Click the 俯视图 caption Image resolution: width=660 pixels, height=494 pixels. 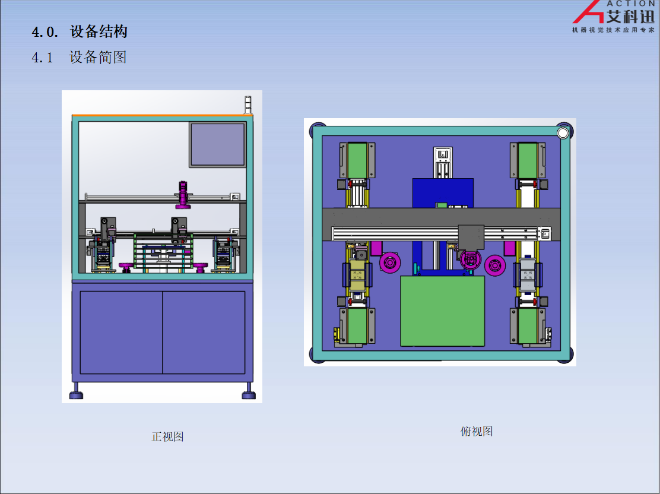point(477,431)
